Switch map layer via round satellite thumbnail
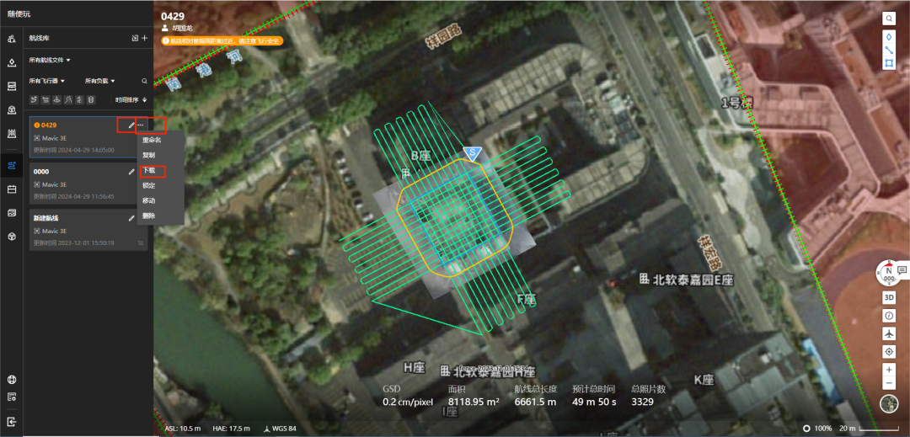The image size is (910, 437). [x=889, y=404]
